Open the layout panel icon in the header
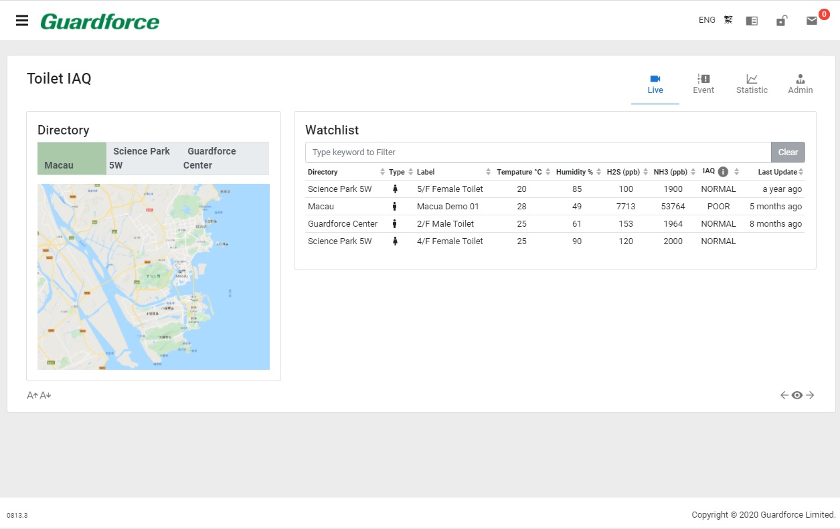Image resolution: width=840 pixels, height=529 pixels. pos(752,21)
